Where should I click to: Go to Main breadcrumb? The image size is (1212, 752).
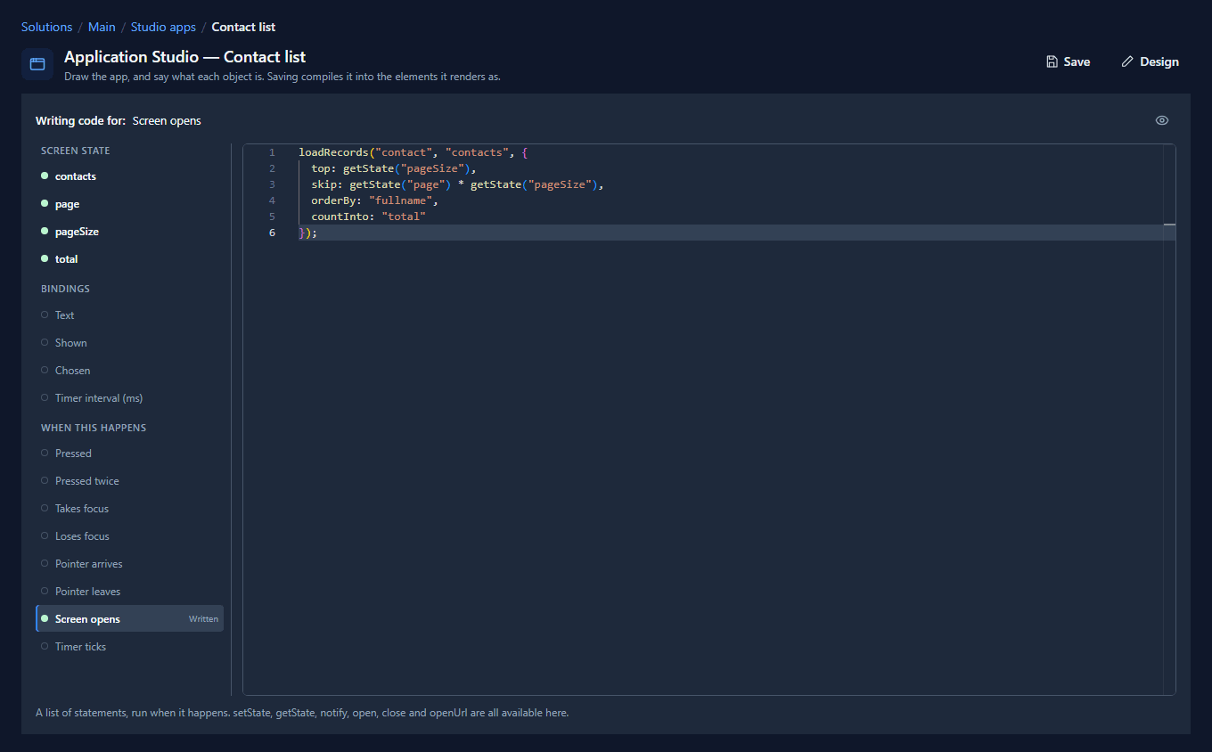tap(102, 27)
